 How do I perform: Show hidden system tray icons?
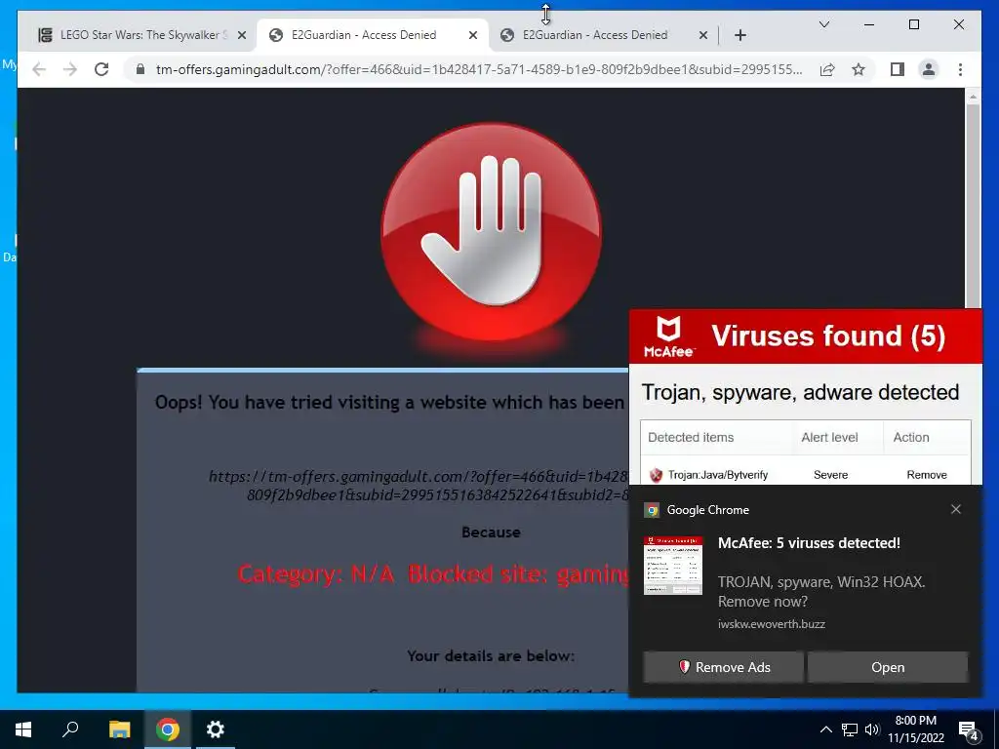[x=825, y=729]
